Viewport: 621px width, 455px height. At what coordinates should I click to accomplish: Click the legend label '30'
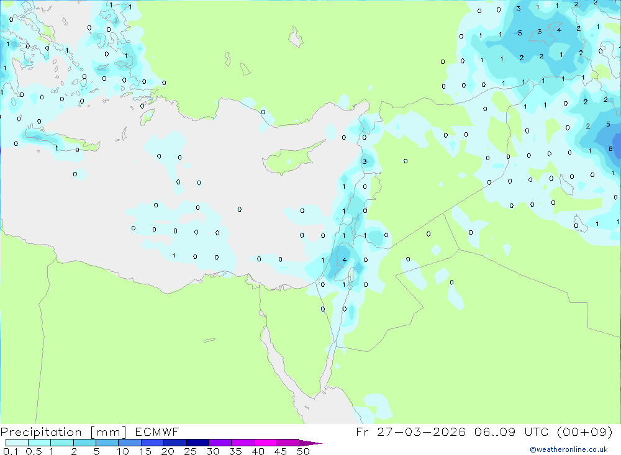(x=213, y=451)
